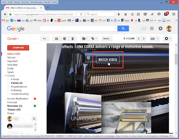Click the browser back arrow button

click(x=5, y=14)
